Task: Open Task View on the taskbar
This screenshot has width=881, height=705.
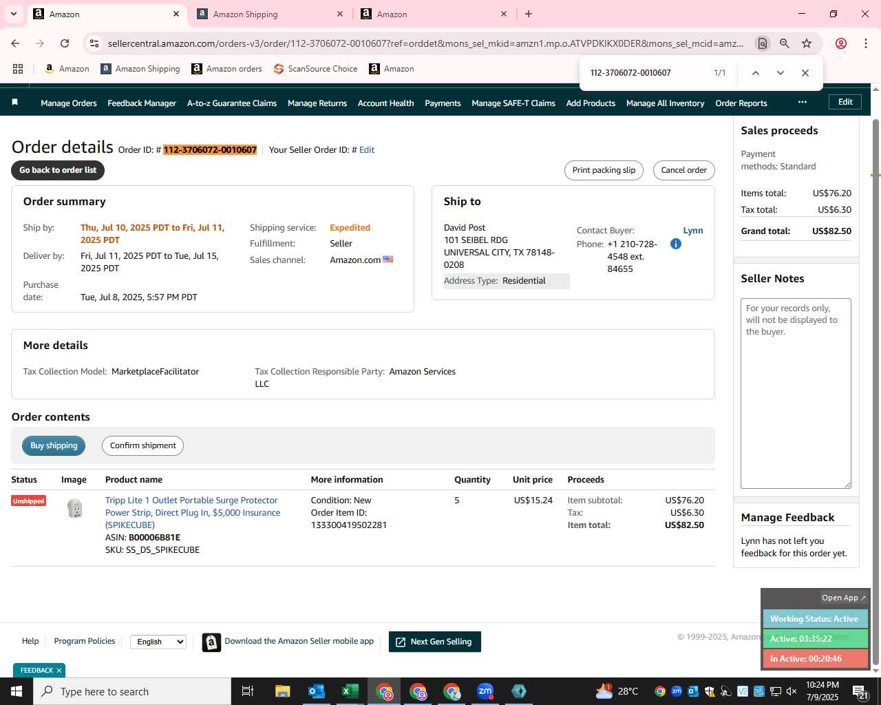Action: click(248, 691)
